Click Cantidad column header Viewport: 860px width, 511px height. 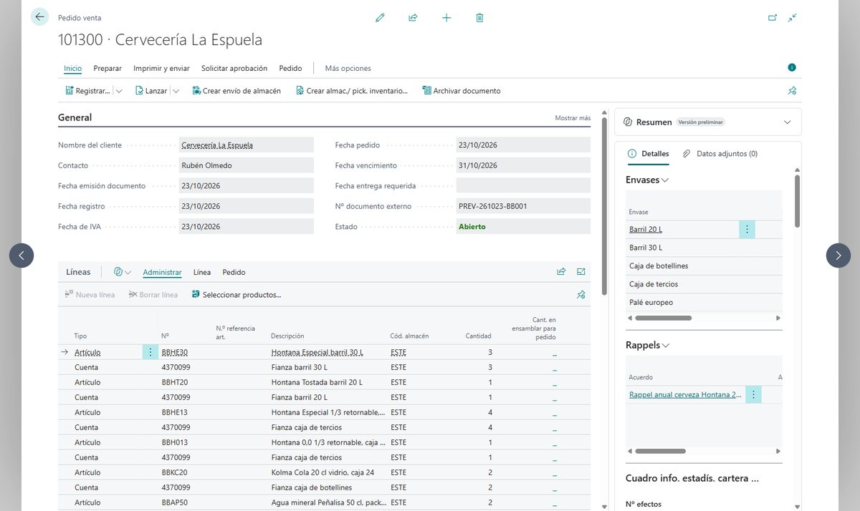(478, 336)
